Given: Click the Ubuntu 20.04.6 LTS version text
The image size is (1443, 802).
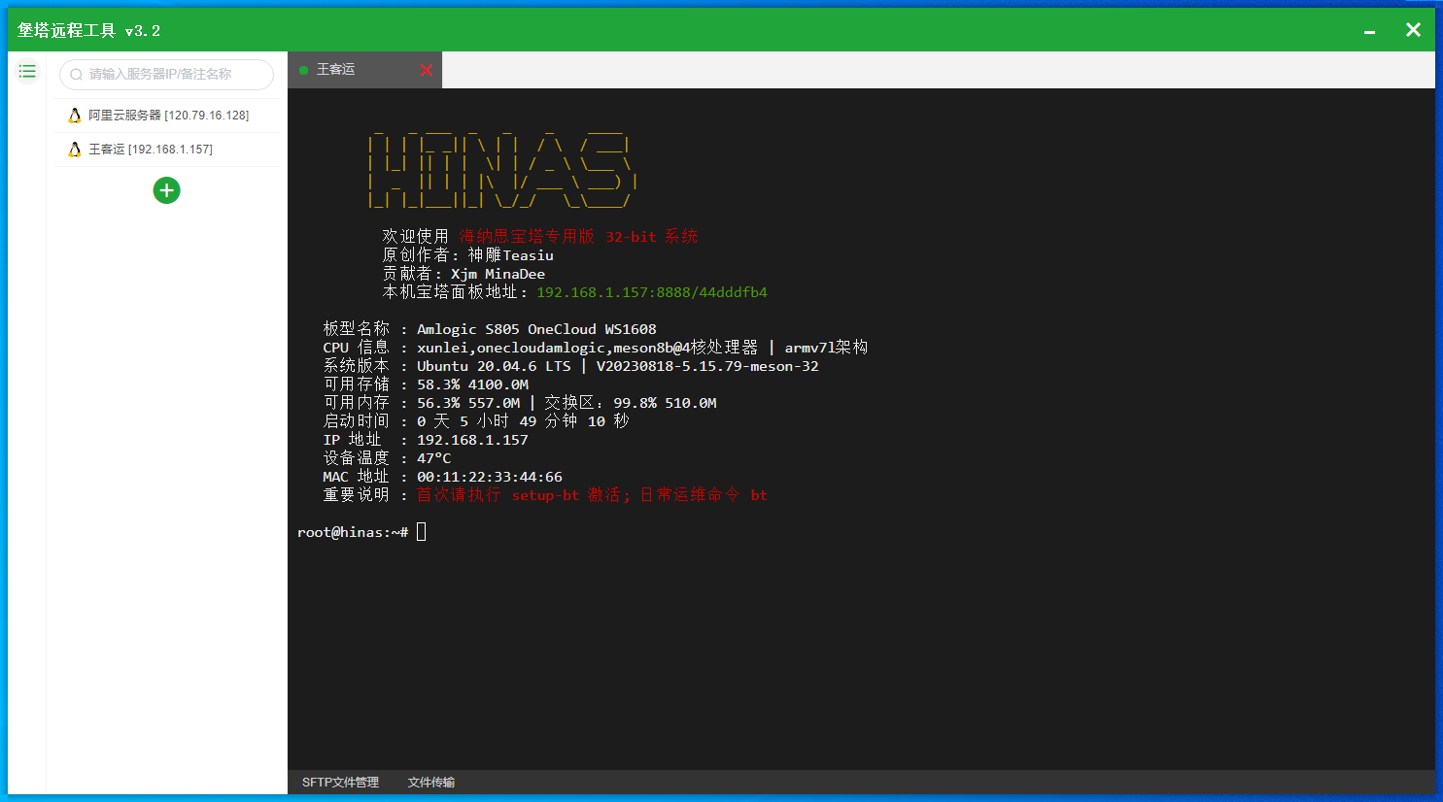Looking at the screenshot, I should (494, 366).
